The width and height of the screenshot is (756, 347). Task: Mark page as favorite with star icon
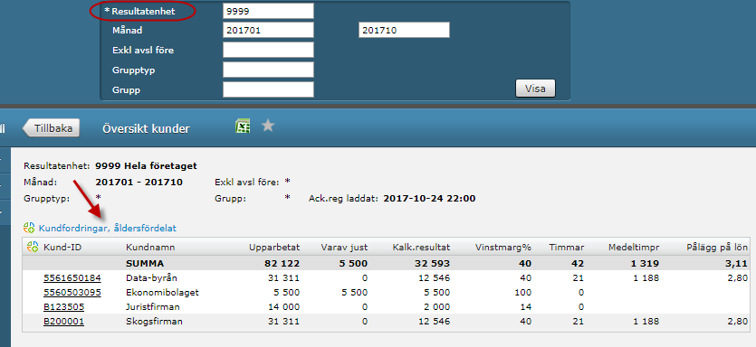coord(268,127)
